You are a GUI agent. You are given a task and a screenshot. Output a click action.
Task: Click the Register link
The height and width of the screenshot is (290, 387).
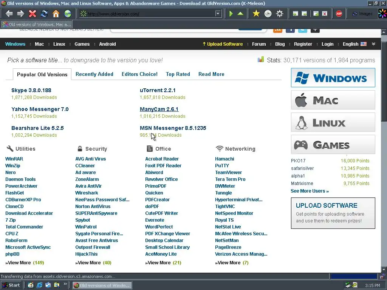point(303,44)
